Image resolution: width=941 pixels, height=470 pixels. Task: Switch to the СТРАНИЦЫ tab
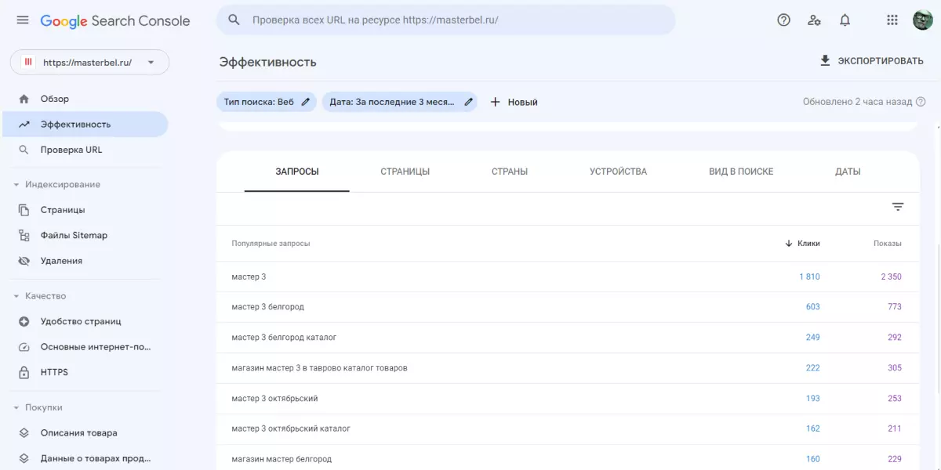(405, 172)
